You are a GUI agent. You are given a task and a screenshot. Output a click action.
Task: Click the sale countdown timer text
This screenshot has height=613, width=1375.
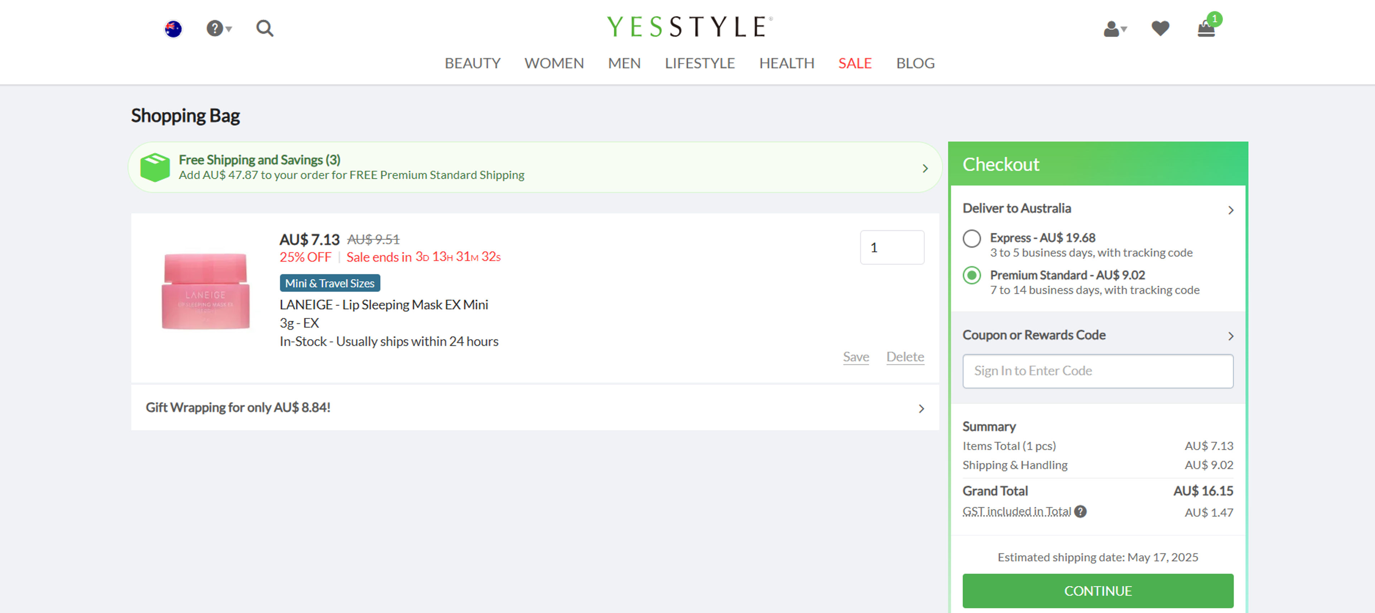tap(423, 257)
